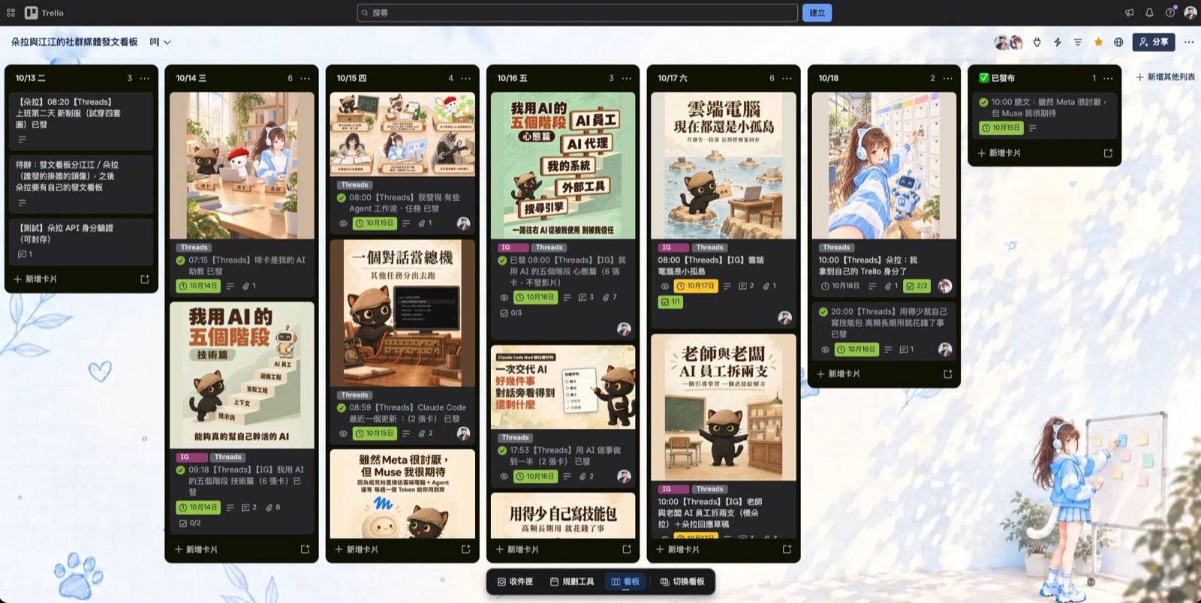This screenshot has width=1201, height=603.
Task: Select the 看板 tab
Action: point(625,582)
